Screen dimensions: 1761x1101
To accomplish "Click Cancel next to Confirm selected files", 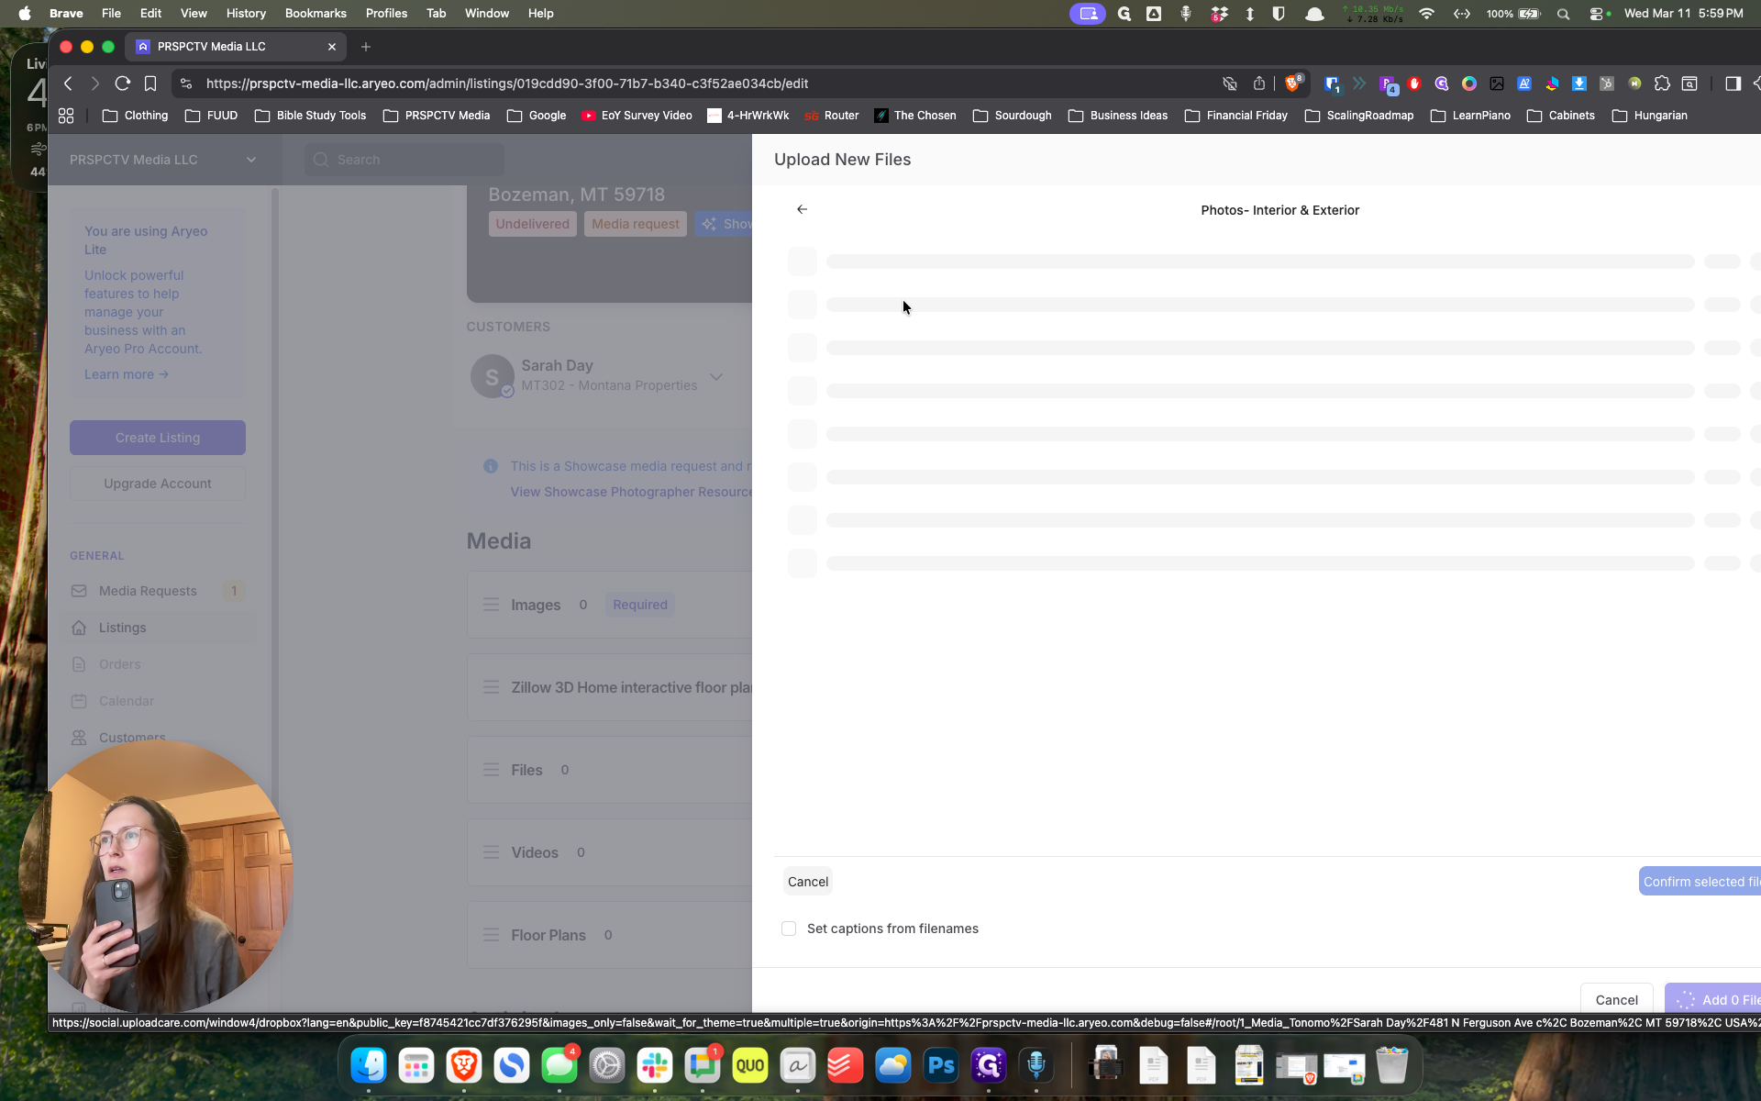I will point(808,882).
